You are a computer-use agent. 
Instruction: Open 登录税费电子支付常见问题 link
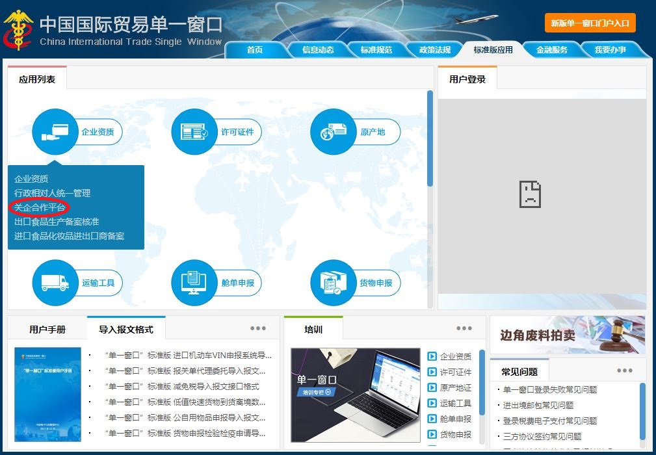tap(550, 421)
